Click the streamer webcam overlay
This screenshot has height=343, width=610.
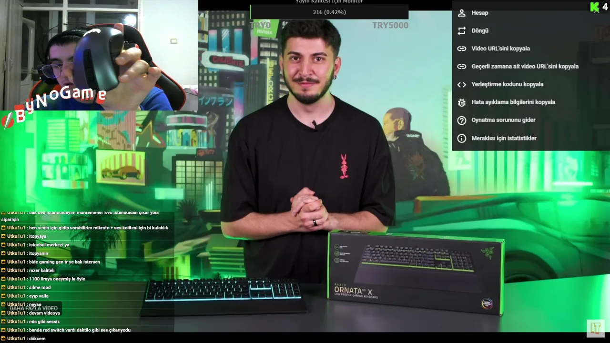[99, 55]
